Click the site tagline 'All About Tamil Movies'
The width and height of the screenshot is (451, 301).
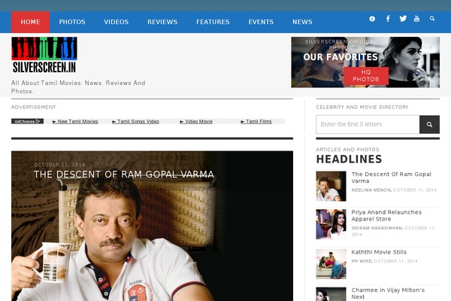point(78,87)
